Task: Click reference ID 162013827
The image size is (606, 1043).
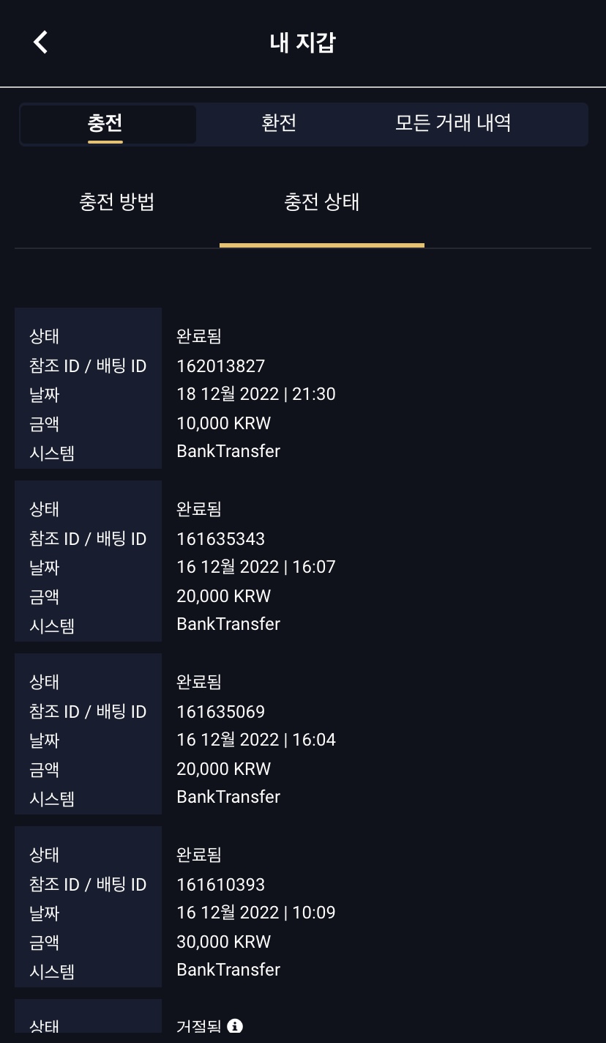Action: 221,365
